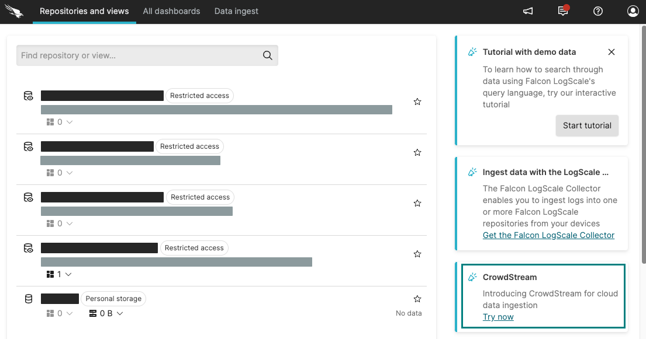Click the Personal storage repository database icon
646x339 pixels.
(x=29, y=299)
